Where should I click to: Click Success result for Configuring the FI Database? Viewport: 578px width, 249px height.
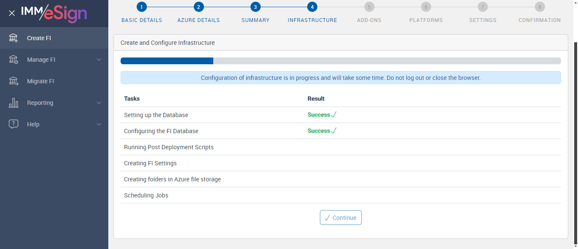[322, 131]
